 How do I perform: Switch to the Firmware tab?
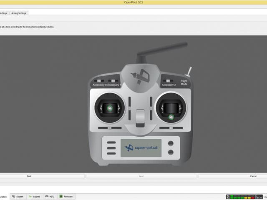[x=66, y=196]
